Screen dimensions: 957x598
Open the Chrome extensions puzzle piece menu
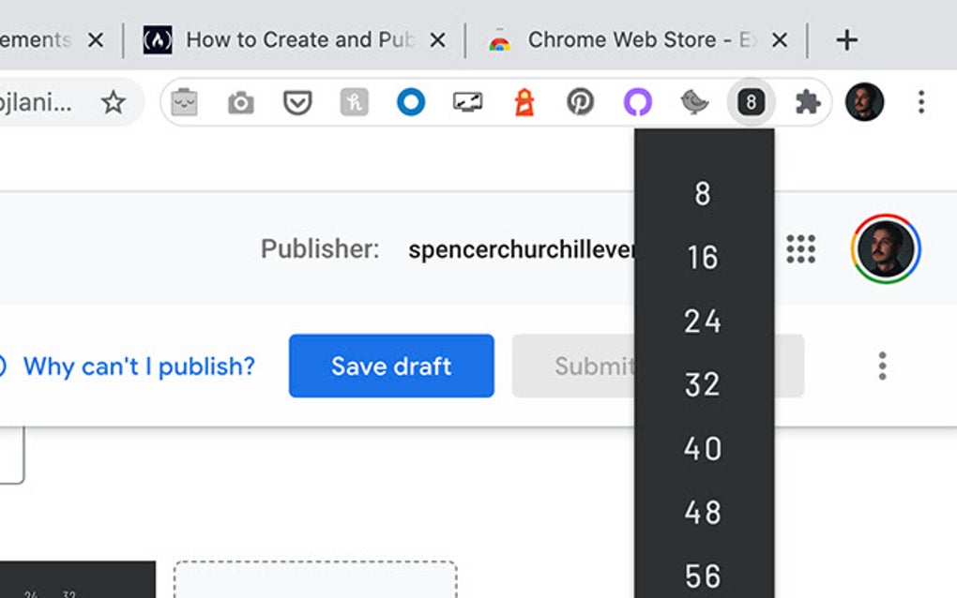(807, 102)
